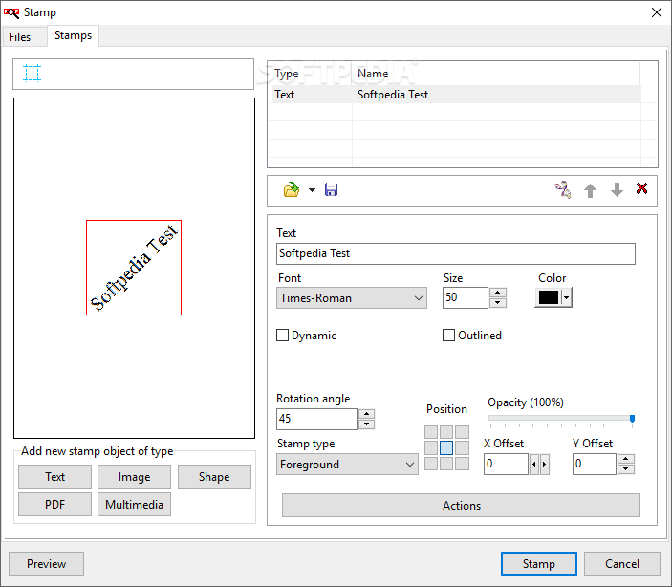Click the X Offset input field
Viewport: 672px width, 587px height.
pyautogui.click(x=506, y=464)
